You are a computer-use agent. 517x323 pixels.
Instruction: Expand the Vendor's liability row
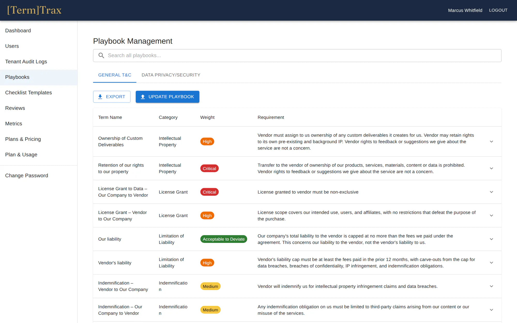click(x=491, y=263)
